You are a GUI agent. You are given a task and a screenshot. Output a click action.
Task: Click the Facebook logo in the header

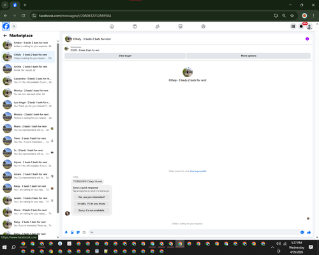click(x=6, y=26)
